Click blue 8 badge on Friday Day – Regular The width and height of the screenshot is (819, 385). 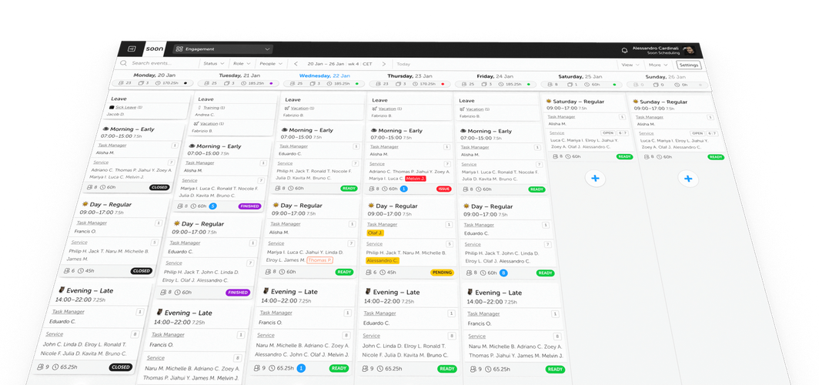[x=503, y=273]
